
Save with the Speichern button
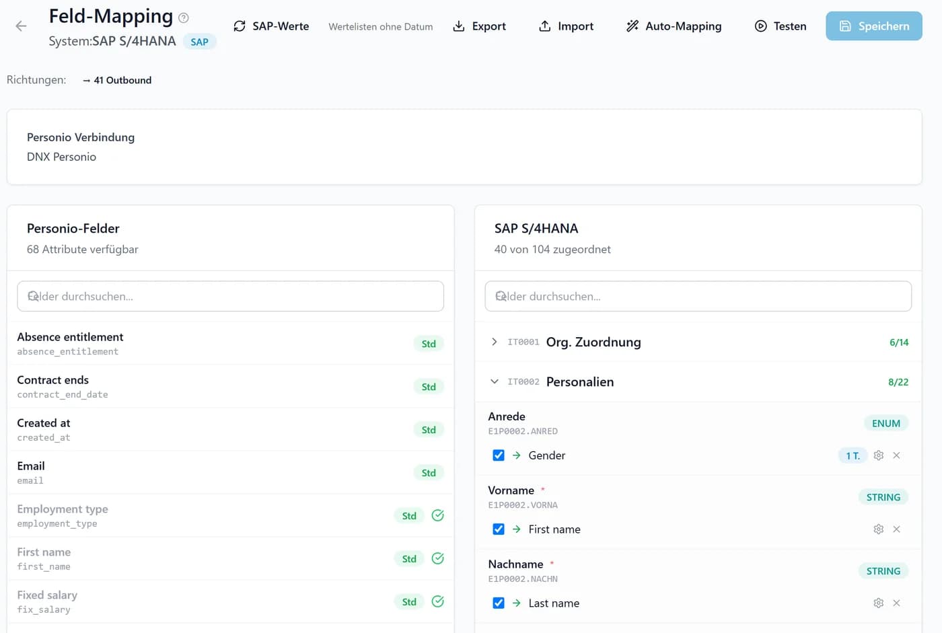pyautogui.click(x=874, y=26)
